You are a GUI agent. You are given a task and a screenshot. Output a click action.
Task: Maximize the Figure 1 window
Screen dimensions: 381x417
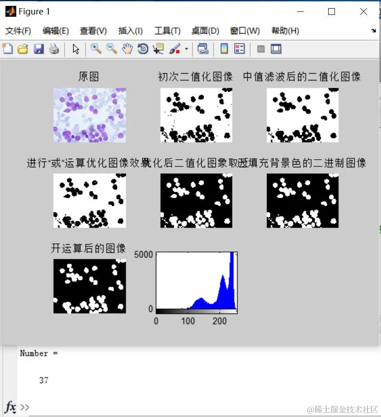331,11
